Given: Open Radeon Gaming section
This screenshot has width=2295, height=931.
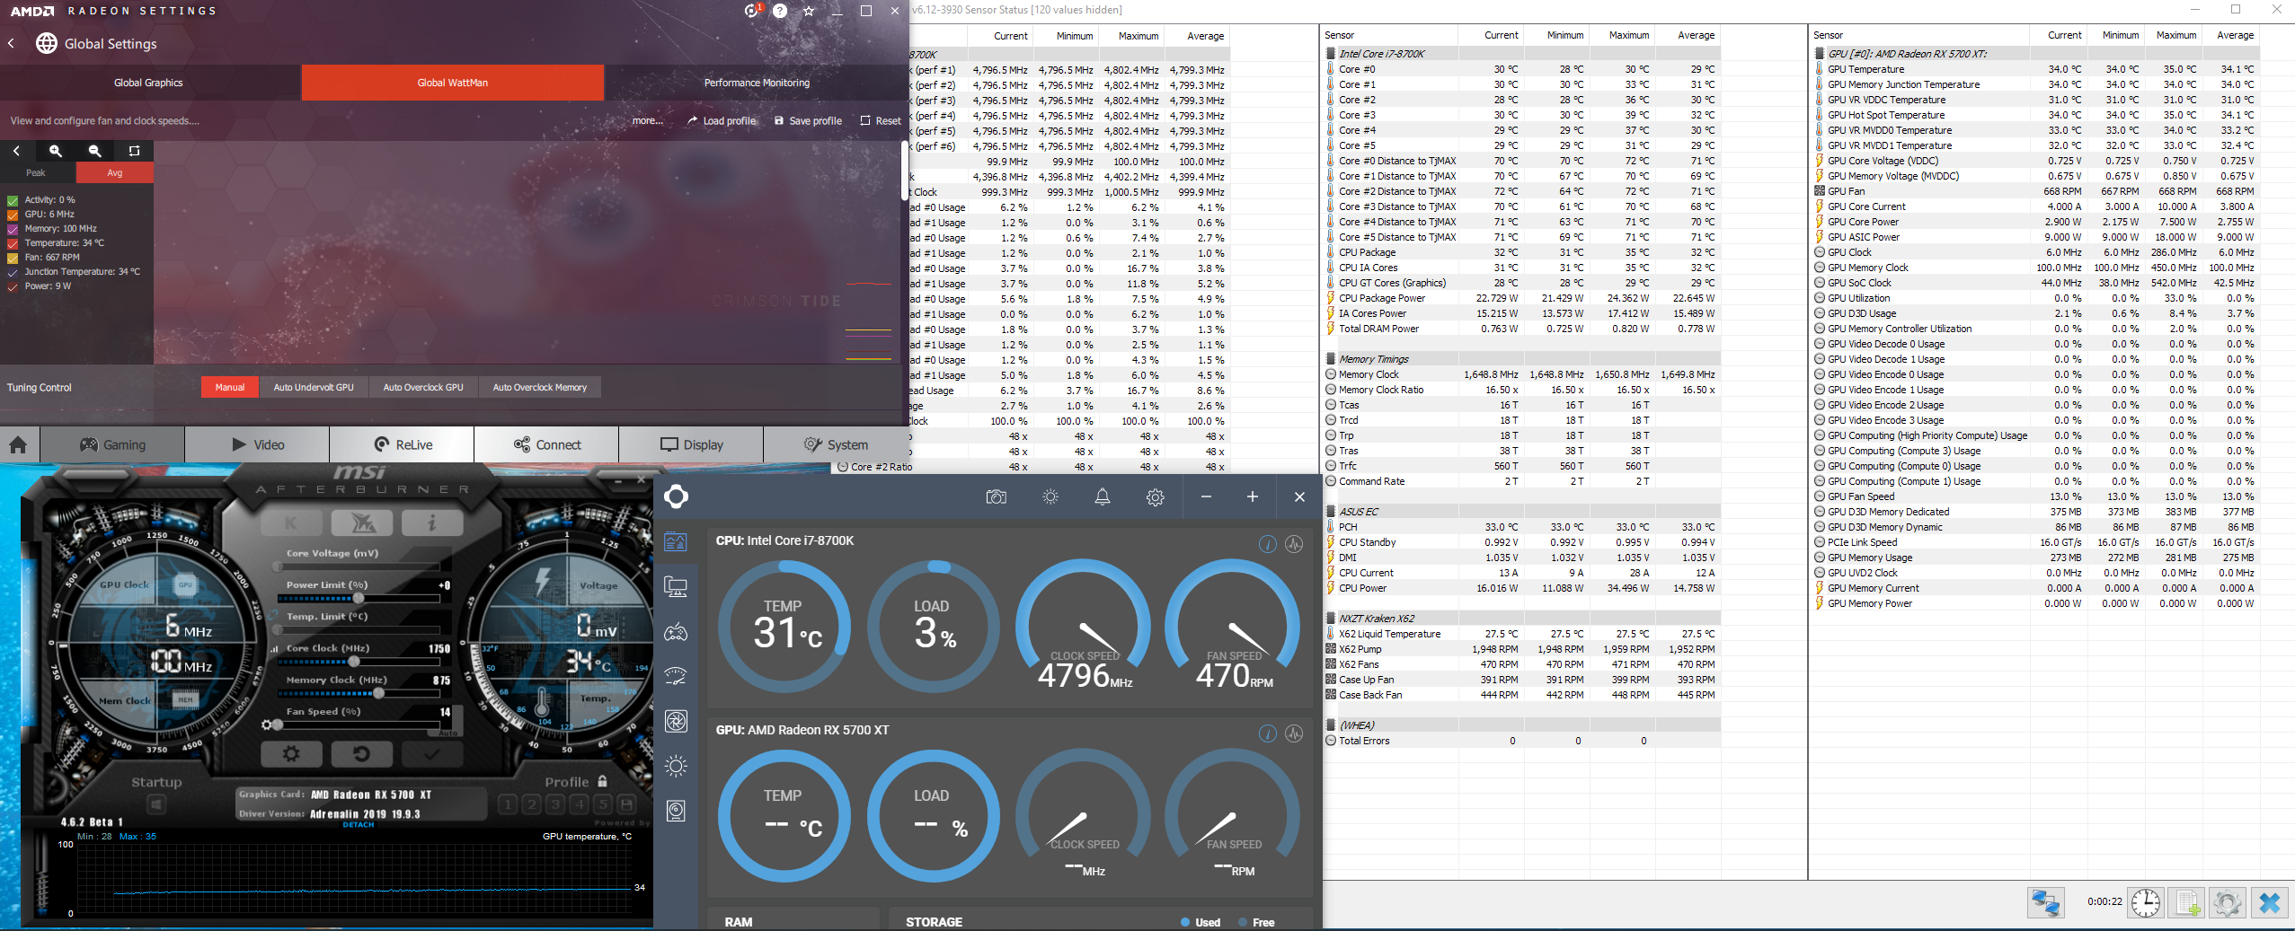Looking at the screenshot, I should tap(112, 444).
